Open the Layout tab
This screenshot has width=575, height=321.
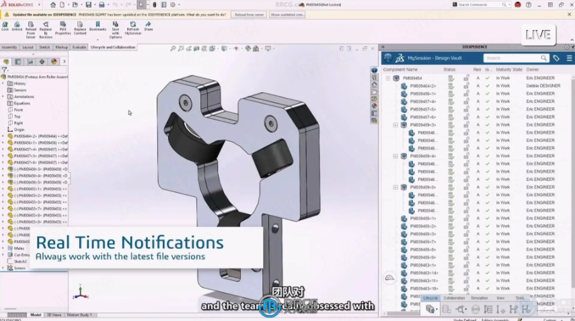[28, 47]
